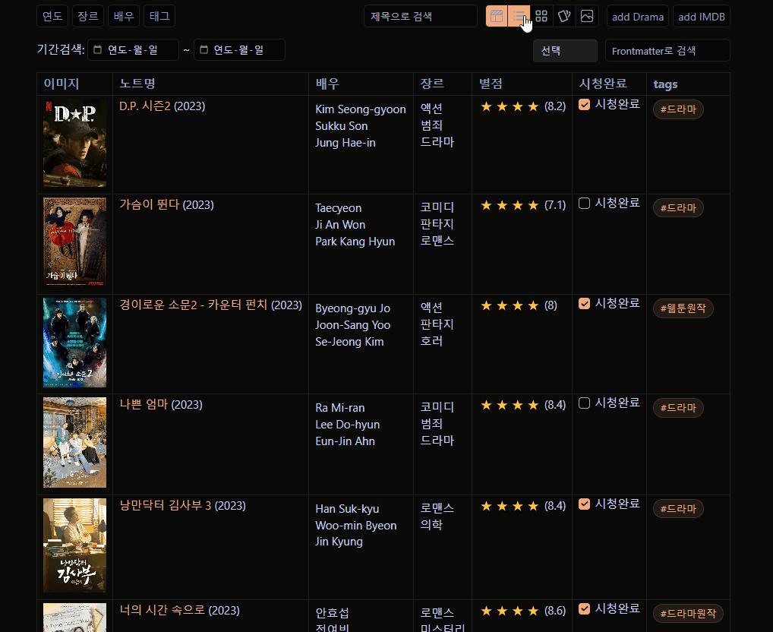The width and height of the screenshot is (773, 632).
Task: Click the 나쁜 엄마 poster thumbnail
Action: coord(74,443)
